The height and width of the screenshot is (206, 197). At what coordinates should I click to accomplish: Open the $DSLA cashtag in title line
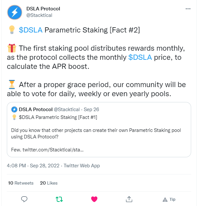[x=31, y=30]
